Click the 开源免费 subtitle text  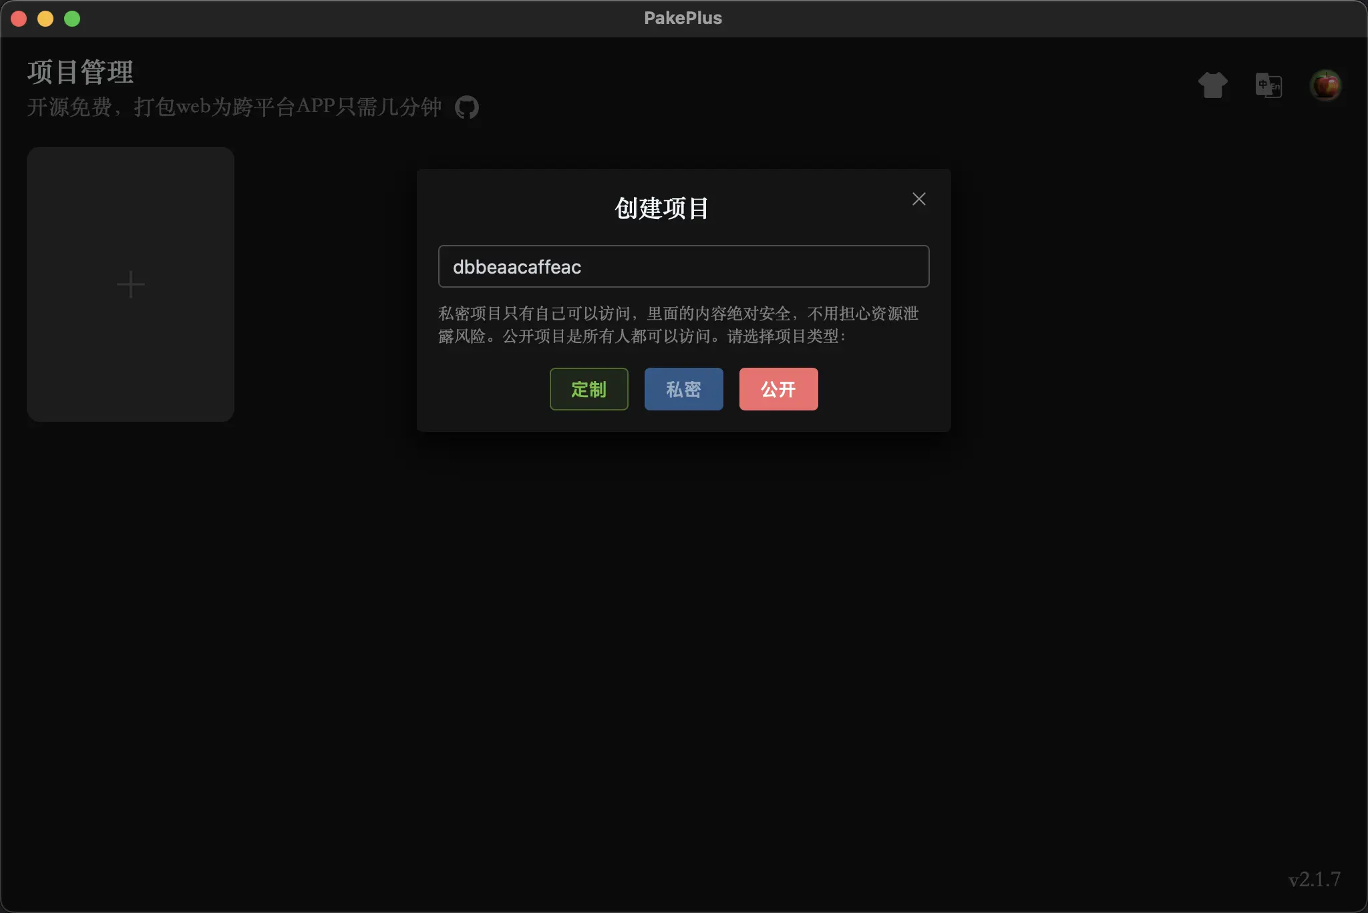[x=234, y=107]
